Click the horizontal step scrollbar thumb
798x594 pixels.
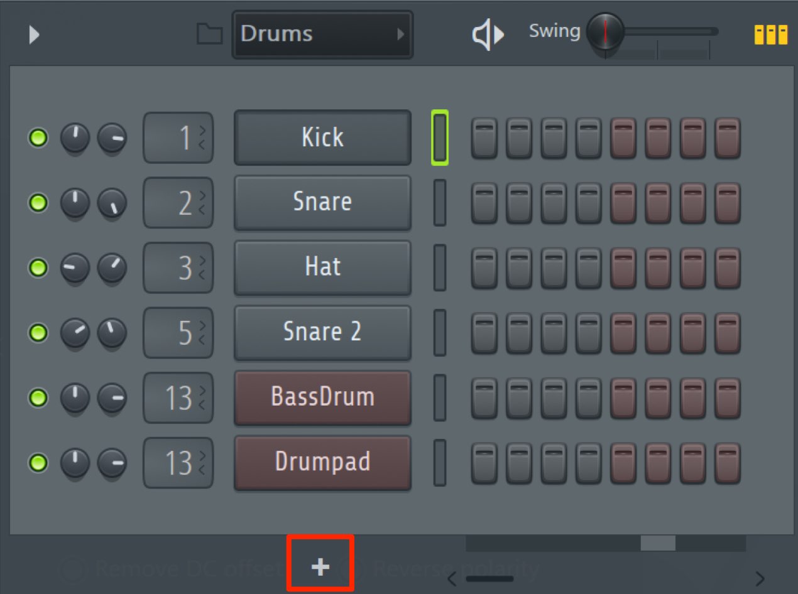point(658,543)
